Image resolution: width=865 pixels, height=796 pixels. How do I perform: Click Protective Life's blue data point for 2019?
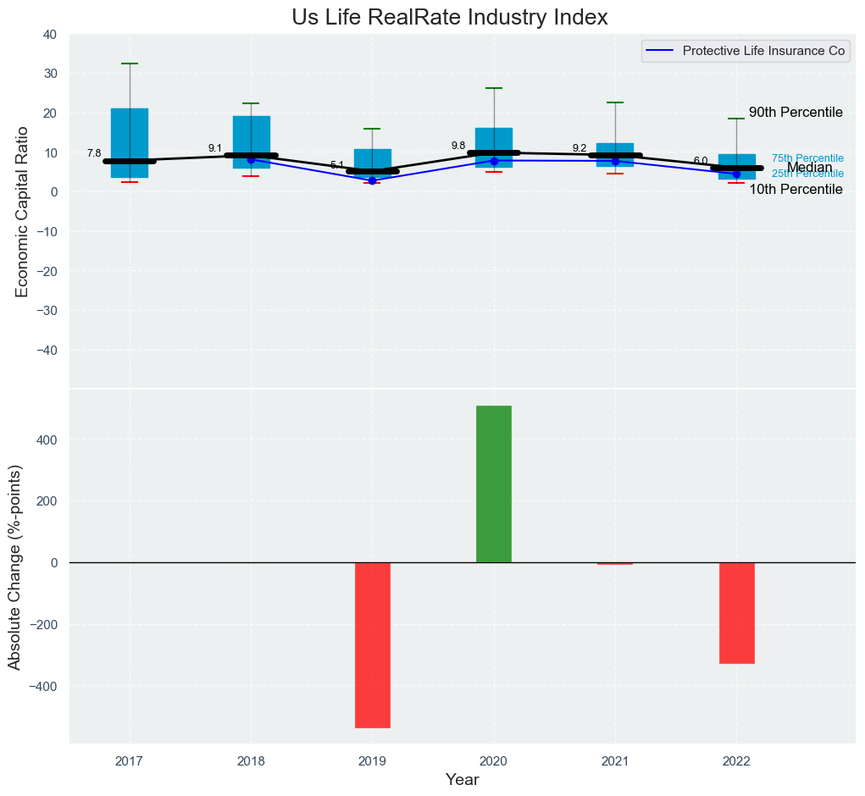tap(372, 180)
